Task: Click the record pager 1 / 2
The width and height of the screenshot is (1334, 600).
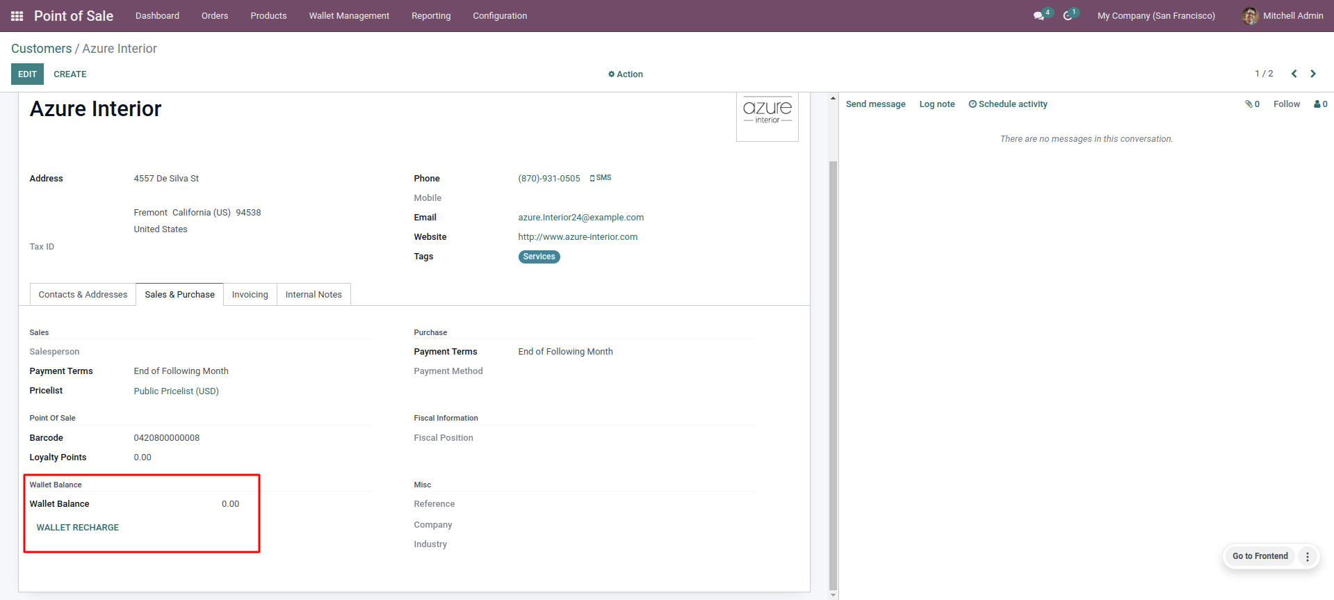Action: 1264,74
